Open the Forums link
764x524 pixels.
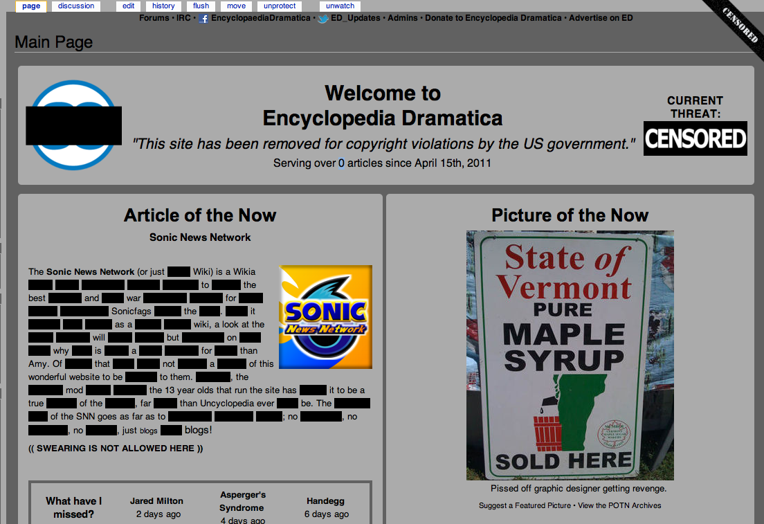(154, 18)
